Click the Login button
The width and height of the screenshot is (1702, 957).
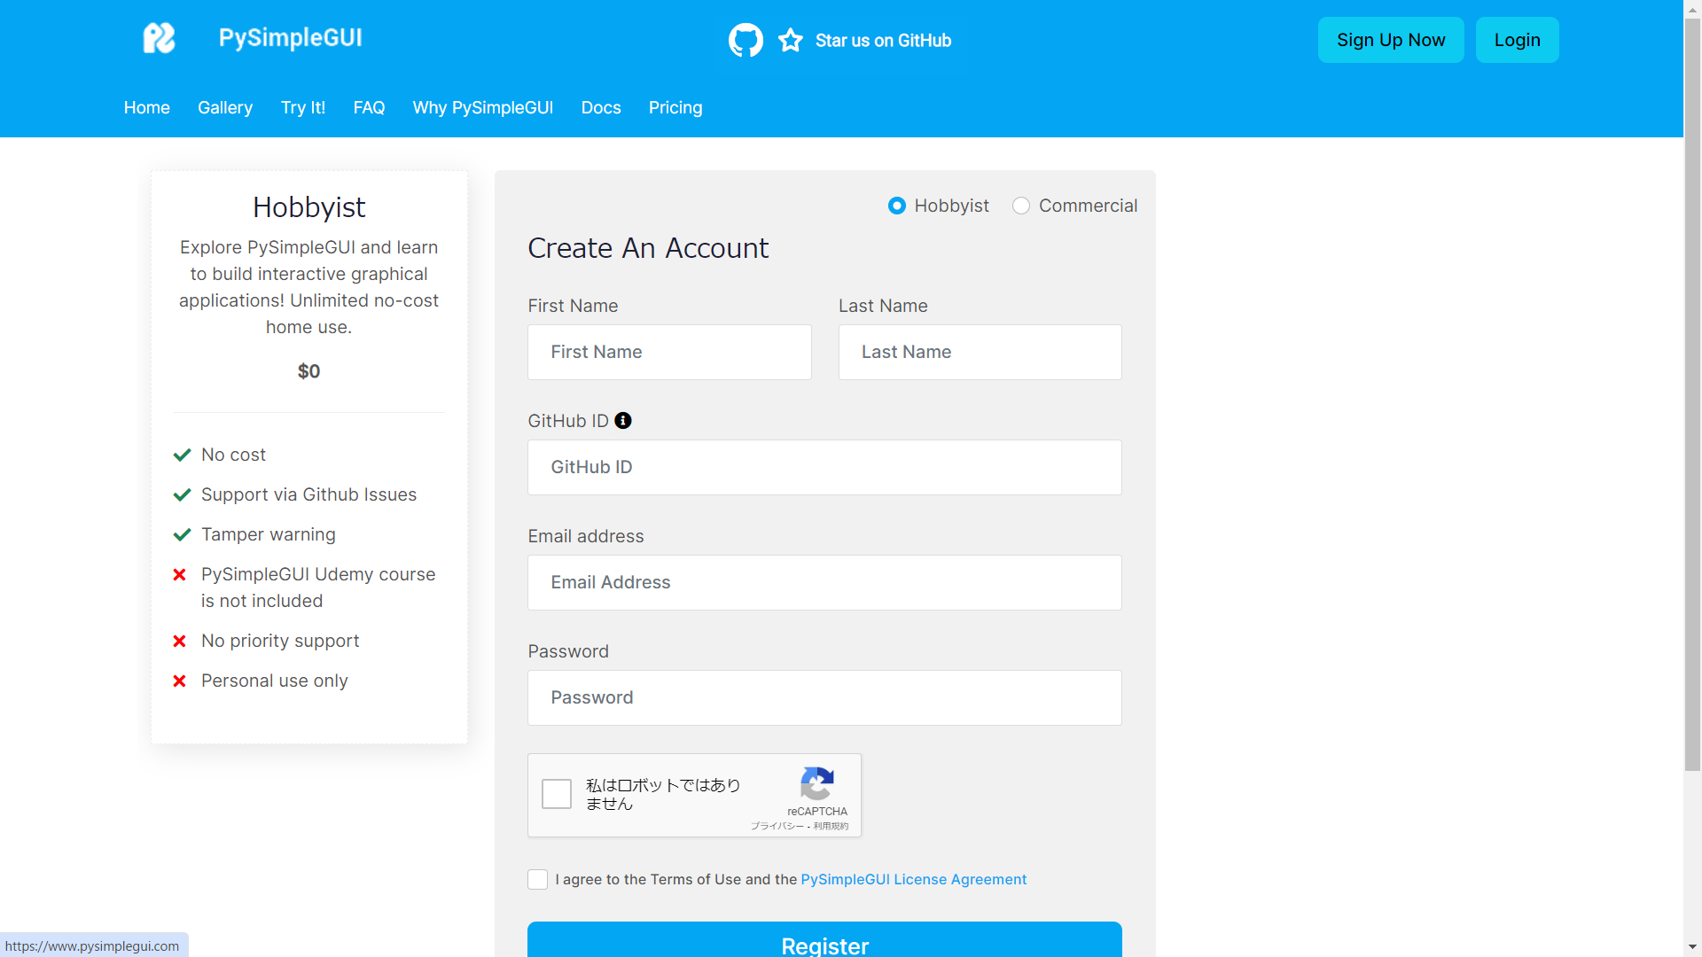click(x=1517, y=40)
